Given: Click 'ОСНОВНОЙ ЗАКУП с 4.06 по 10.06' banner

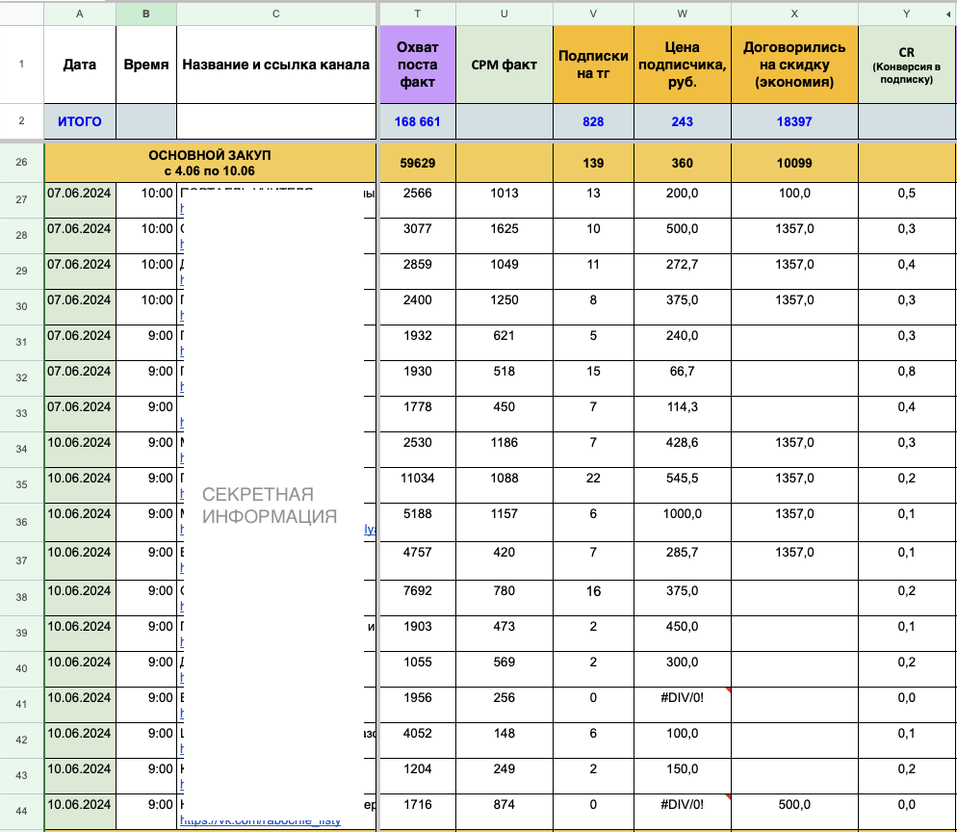Looking at the screenshot, I should [x=210, y=163].
